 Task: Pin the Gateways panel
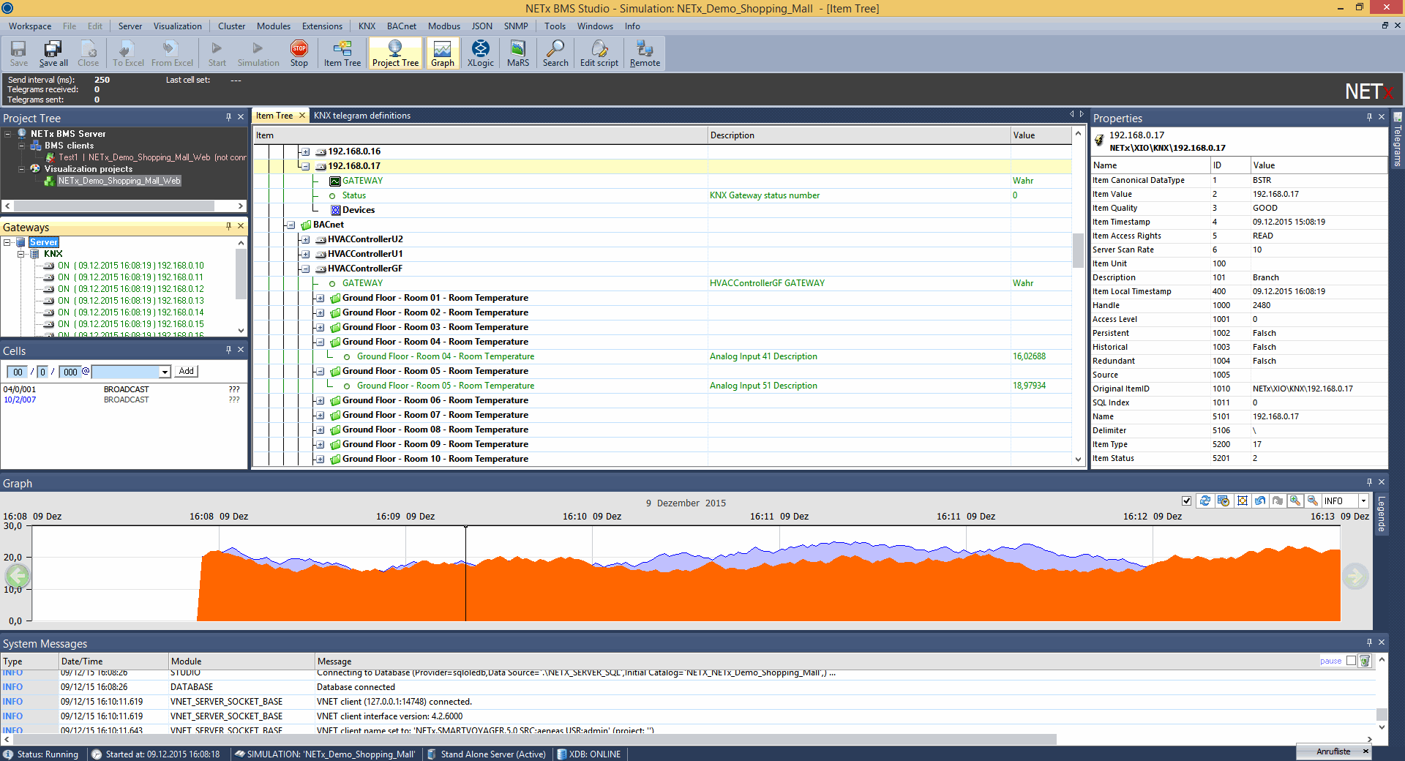[x=228, y=226]
